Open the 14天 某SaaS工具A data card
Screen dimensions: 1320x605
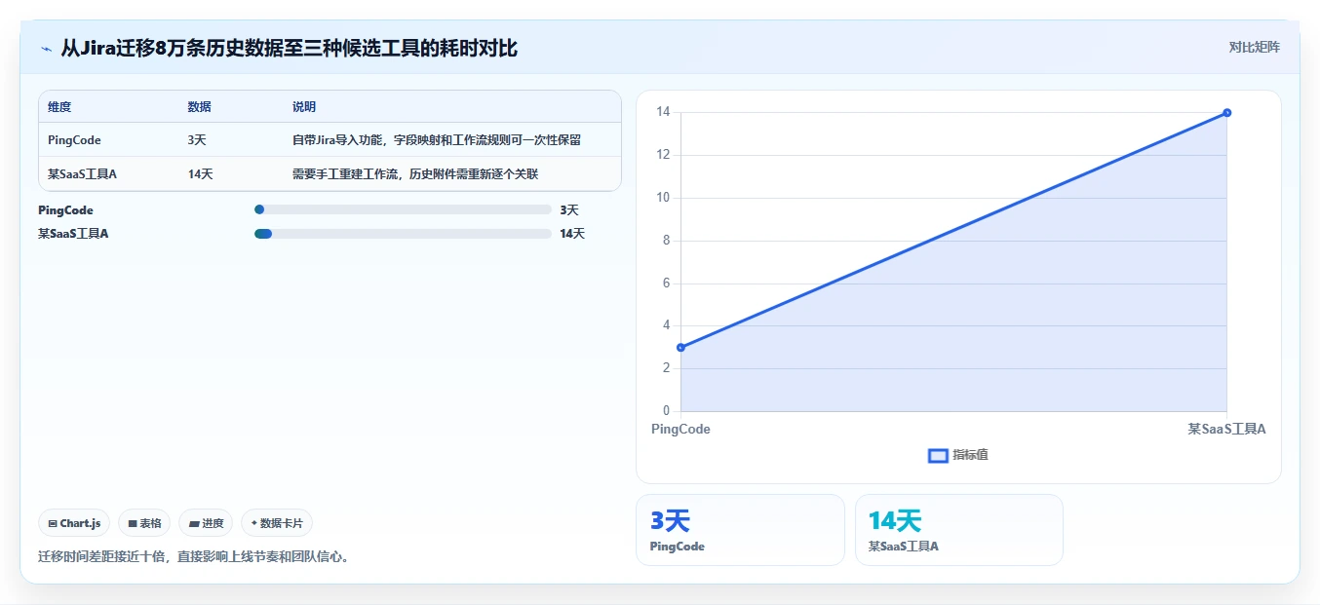point(959,530)
